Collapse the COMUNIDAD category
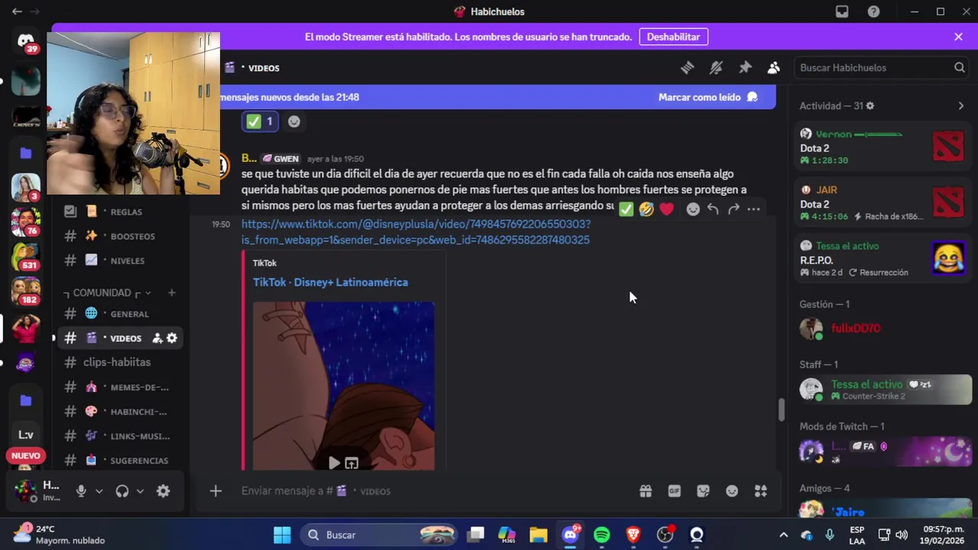 coord(107,293)
